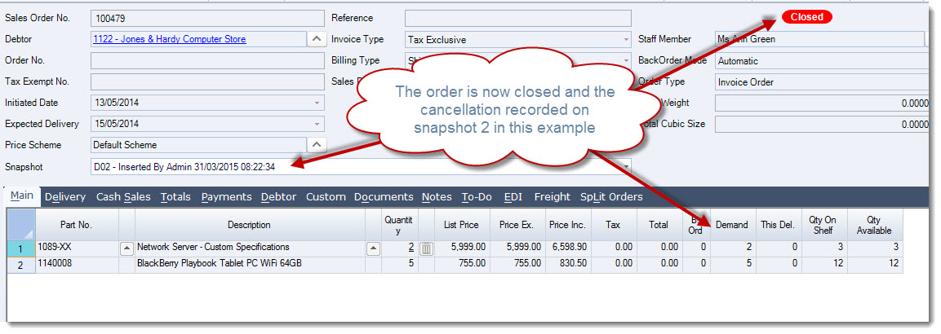Click the Tax Exempt No. field

click(x=207, y=82)
